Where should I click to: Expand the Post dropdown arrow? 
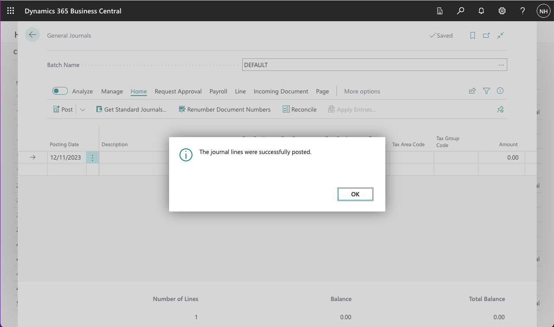point(83,109)
